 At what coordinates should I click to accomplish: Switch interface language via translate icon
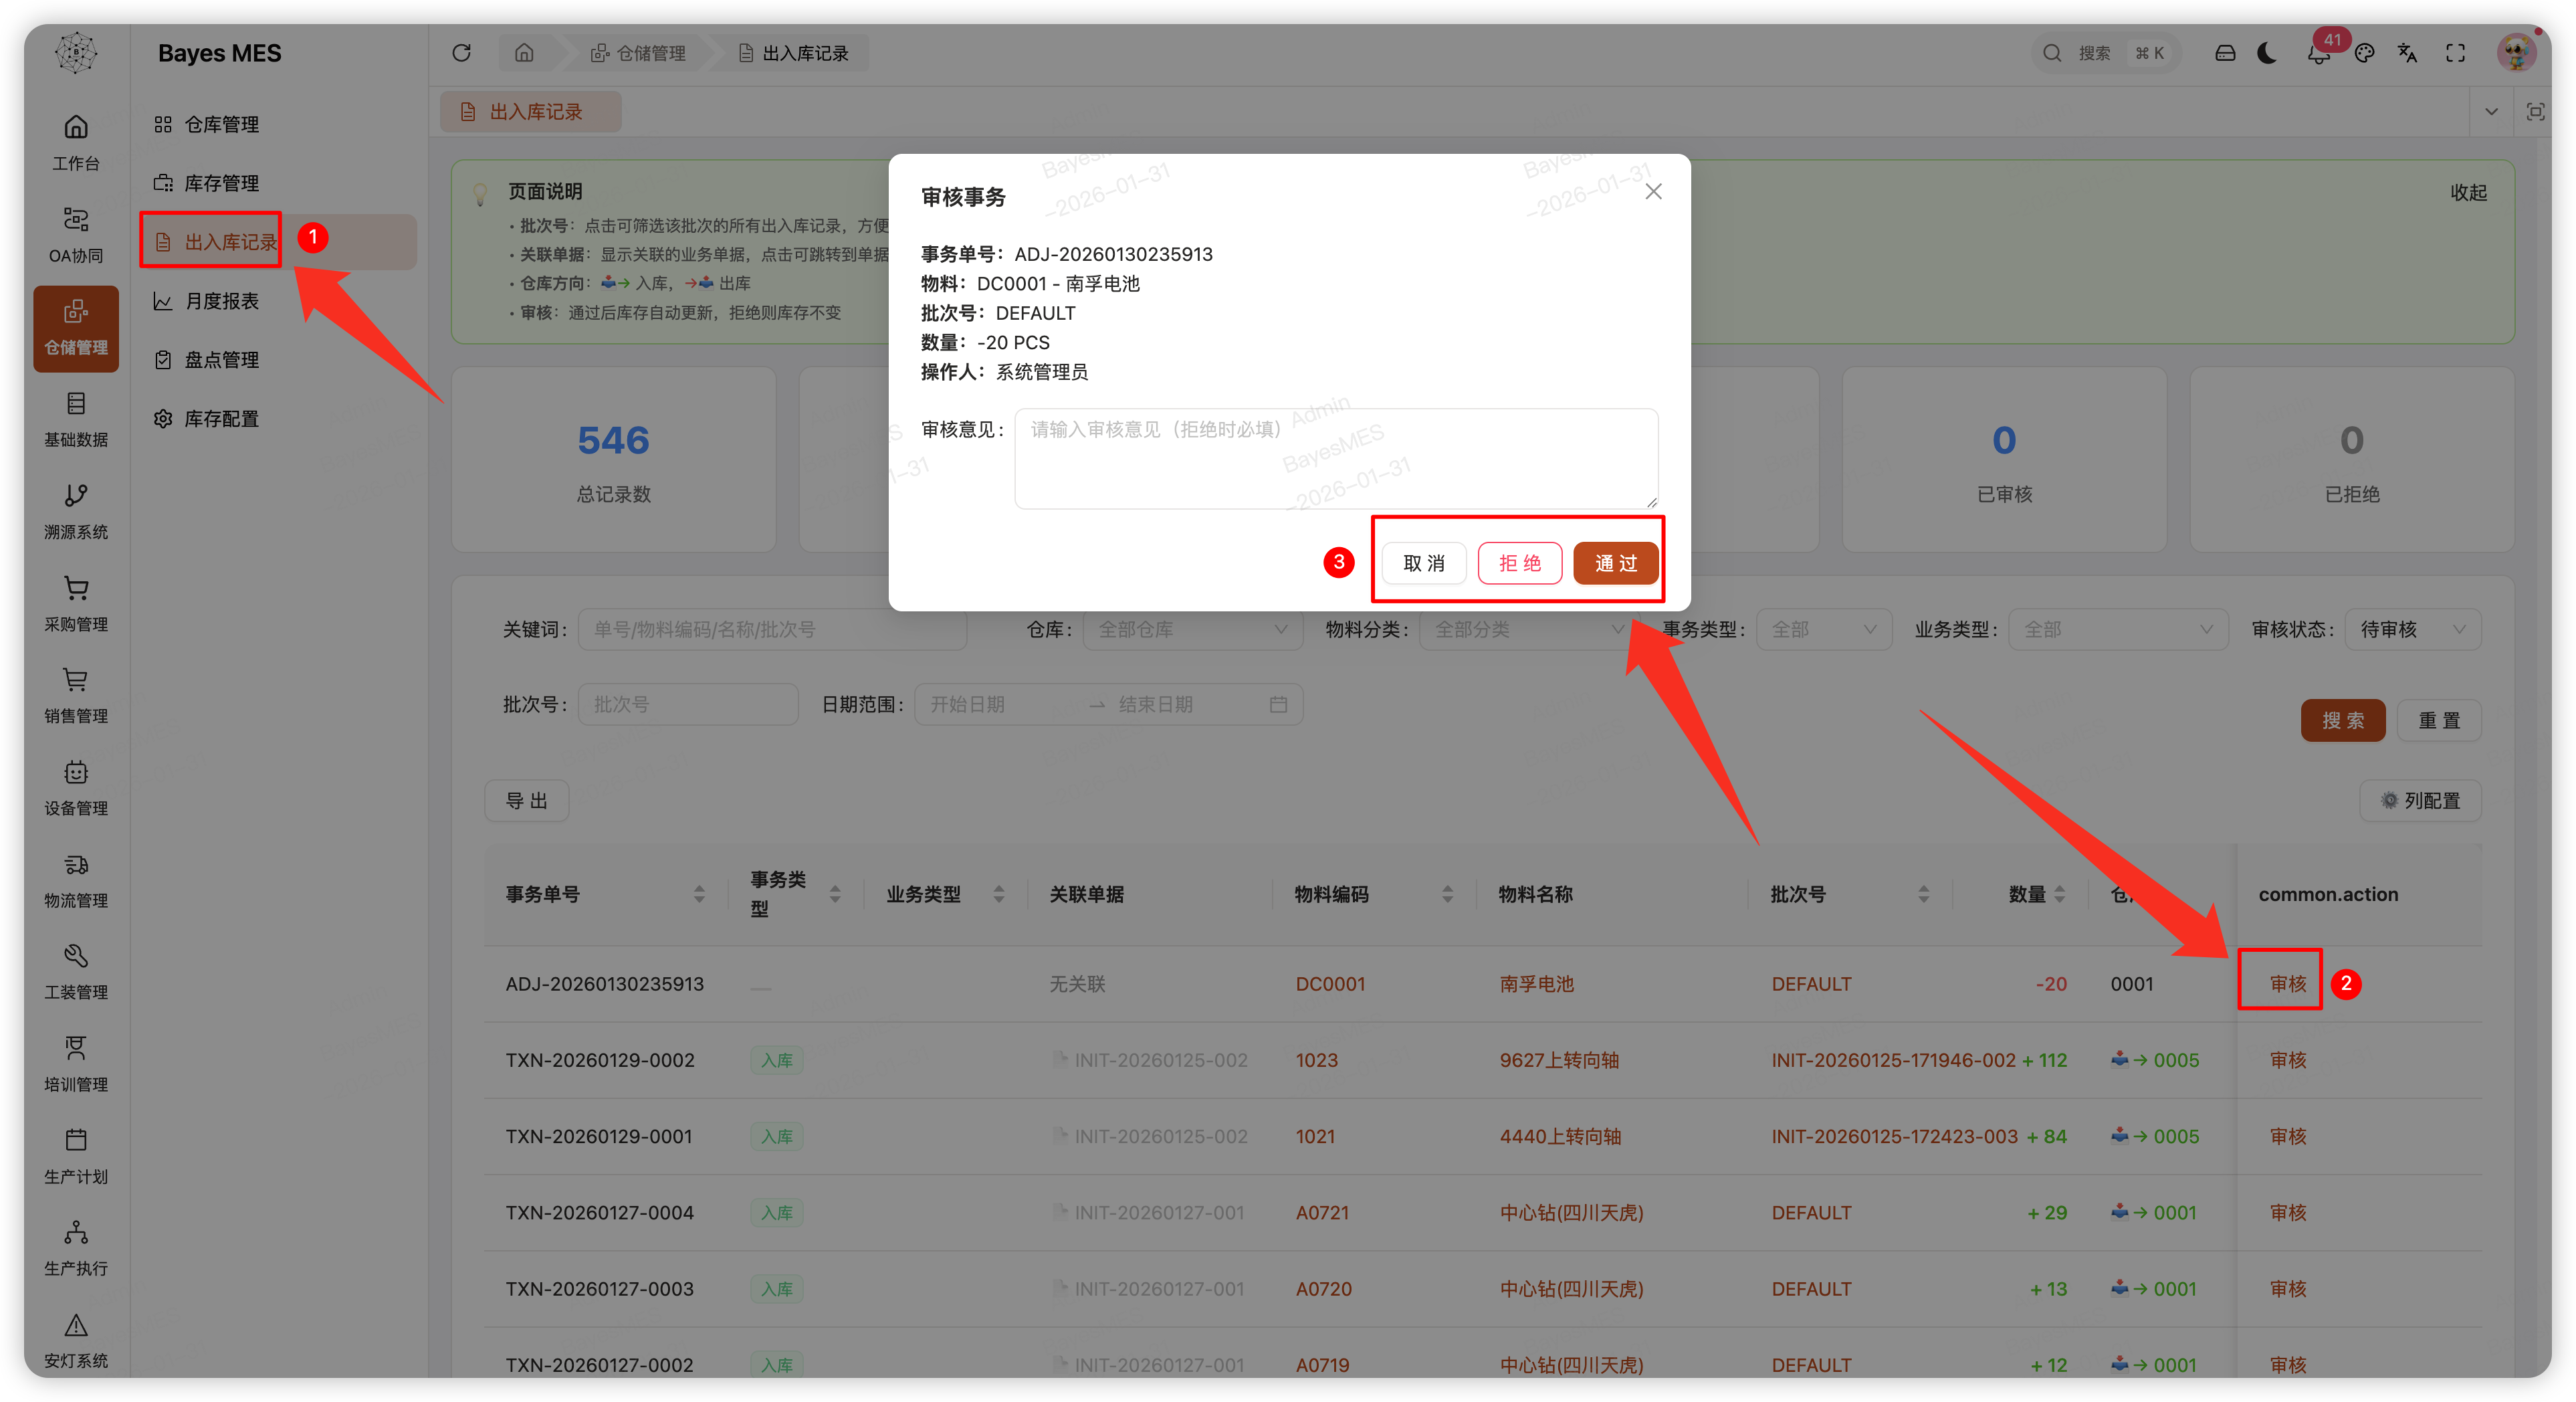2408,53
